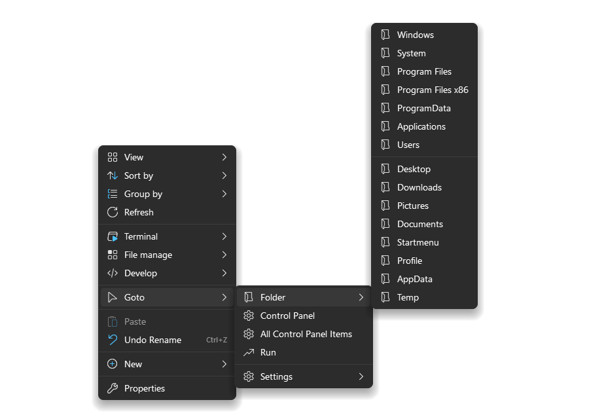The height and width of the screenshot is (419, 589).
Task: Click the Terminal icon in context menu
Action: 113,236
